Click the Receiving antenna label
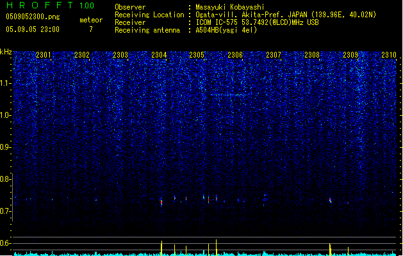 [147, 30]
